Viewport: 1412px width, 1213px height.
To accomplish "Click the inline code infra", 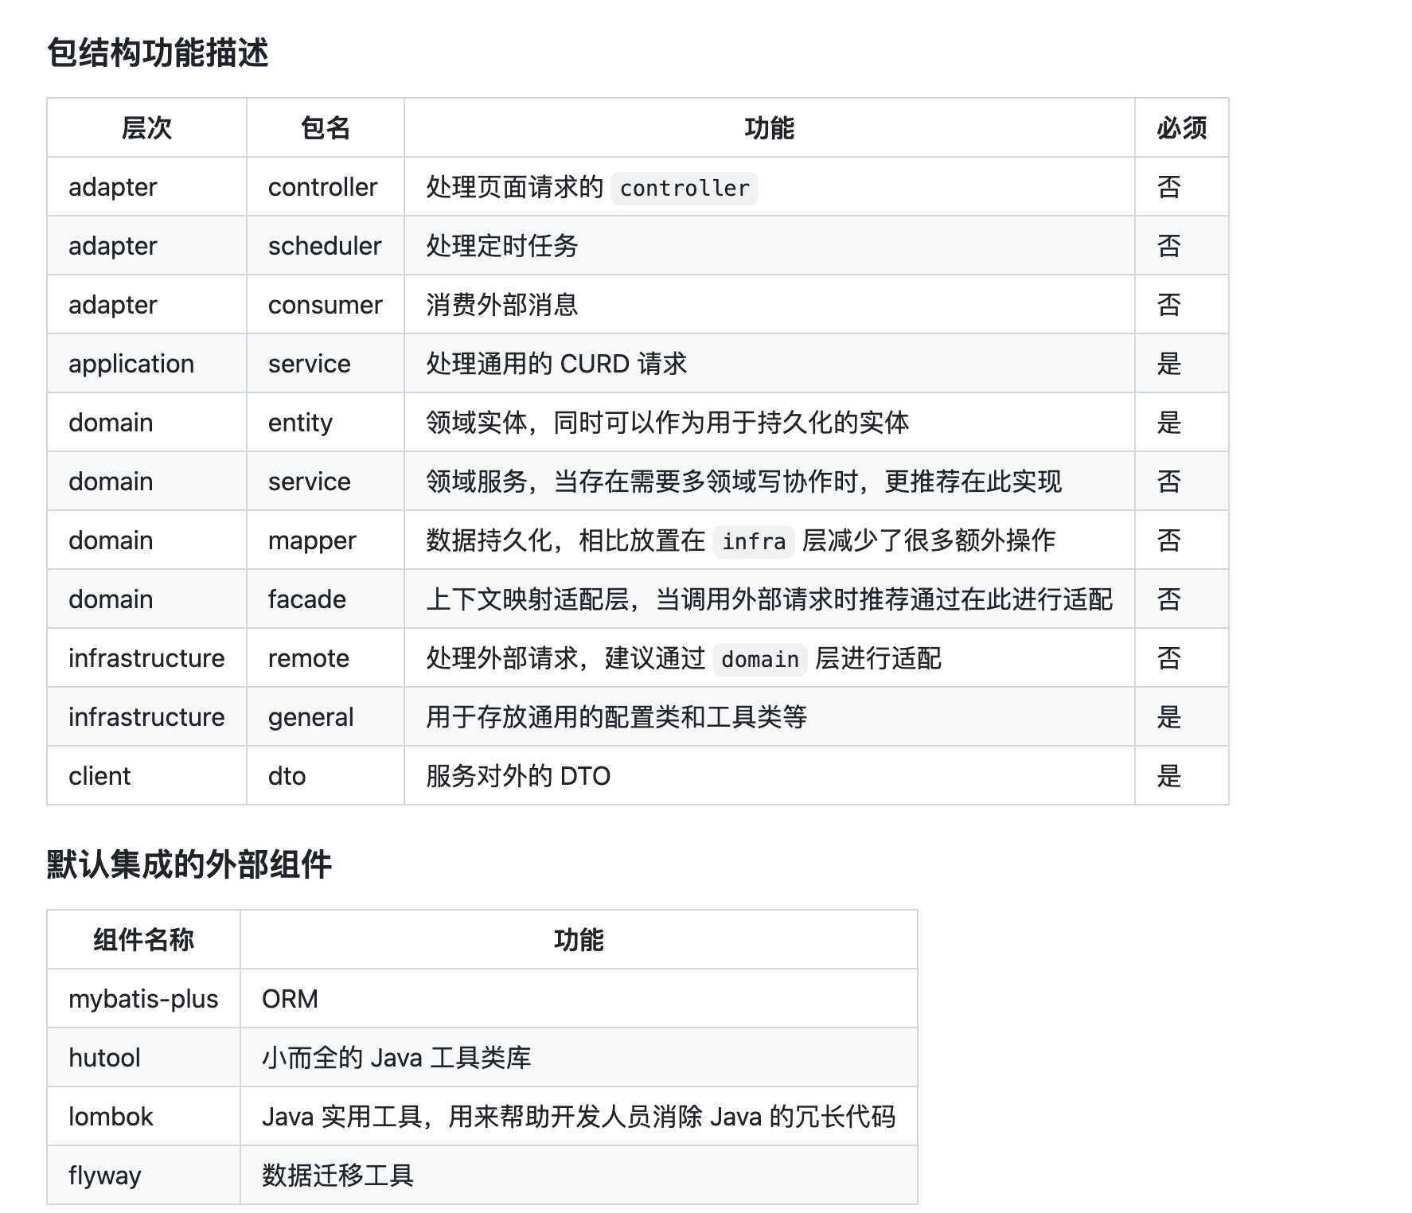I will coord(754,542).
